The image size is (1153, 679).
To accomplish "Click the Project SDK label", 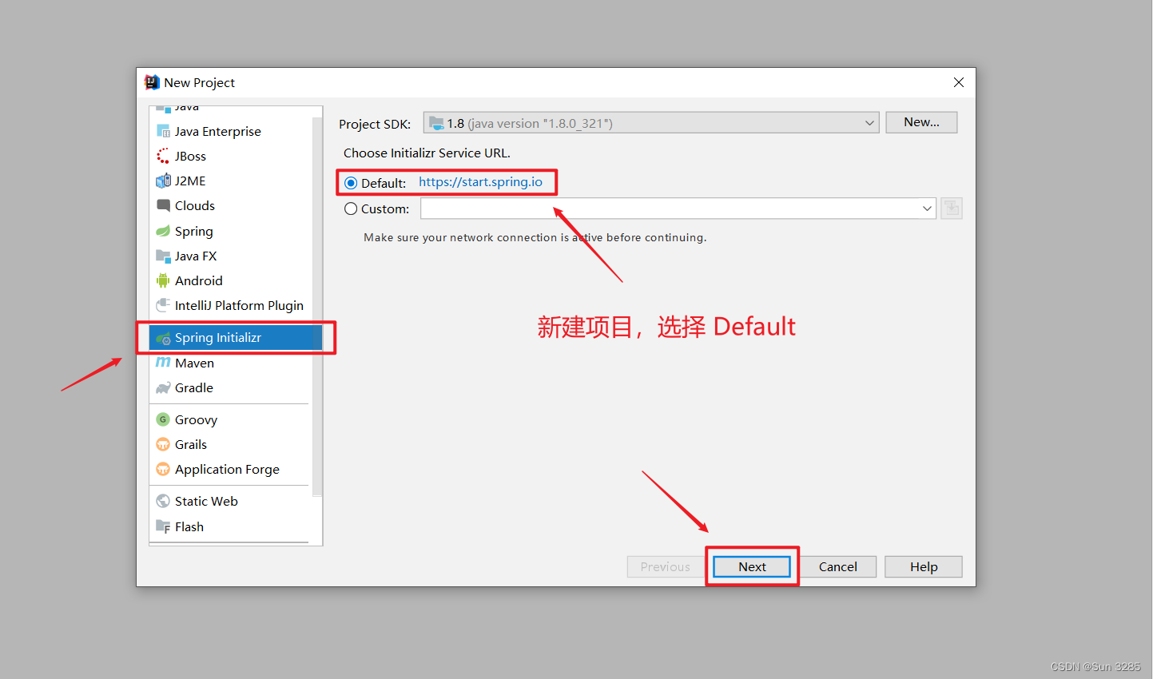I will point(375,124).
